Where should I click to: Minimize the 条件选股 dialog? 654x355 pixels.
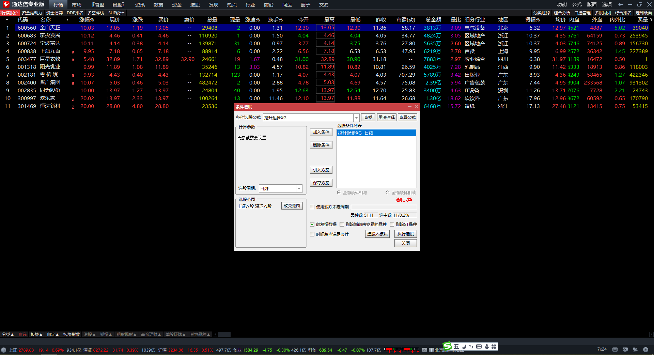tap(409, 107)
